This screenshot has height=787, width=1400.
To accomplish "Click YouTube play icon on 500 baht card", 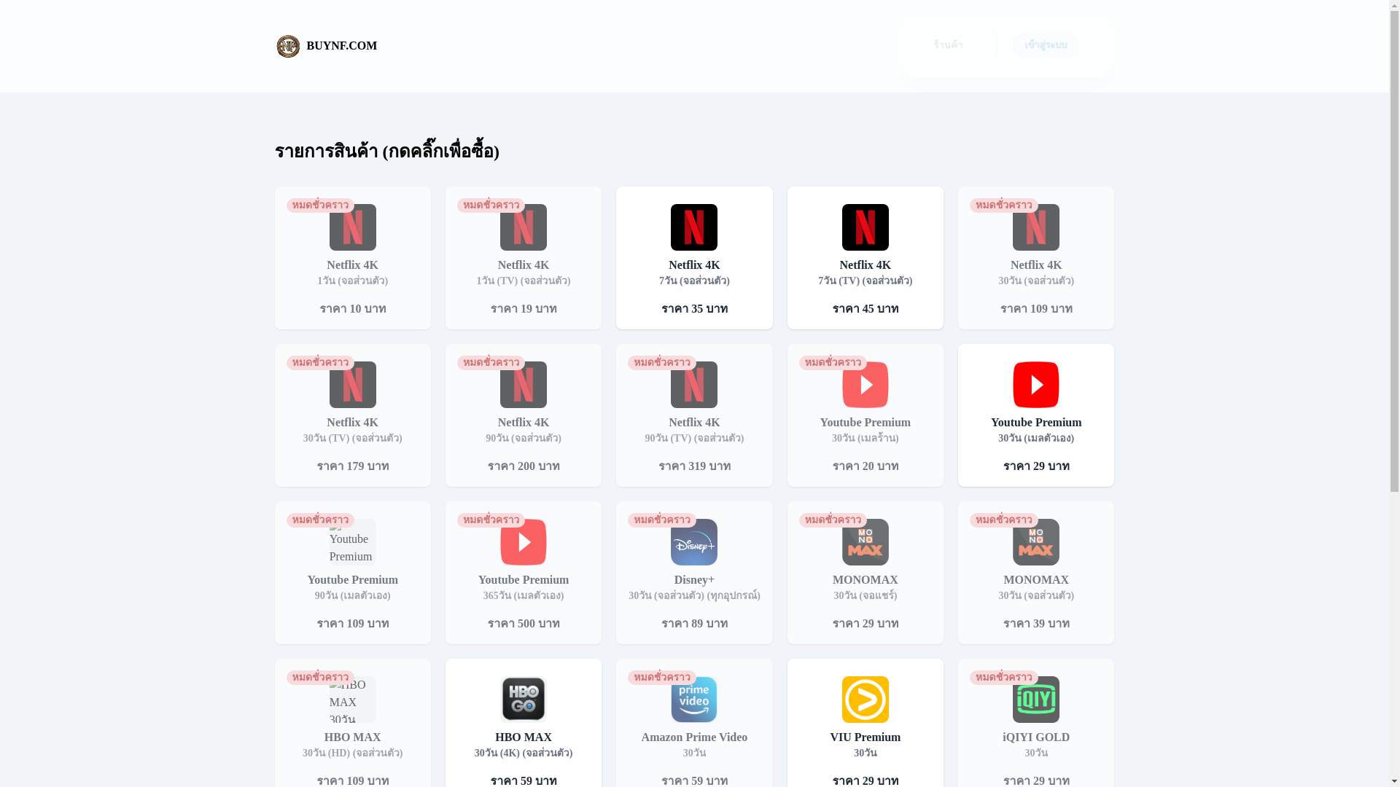I will point(524,542).
